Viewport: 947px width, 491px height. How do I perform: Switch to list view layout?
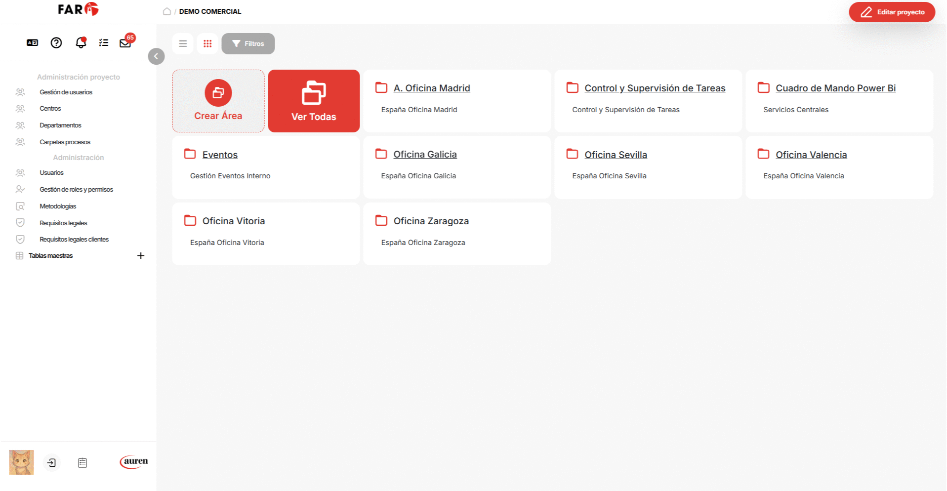[183, 43]
